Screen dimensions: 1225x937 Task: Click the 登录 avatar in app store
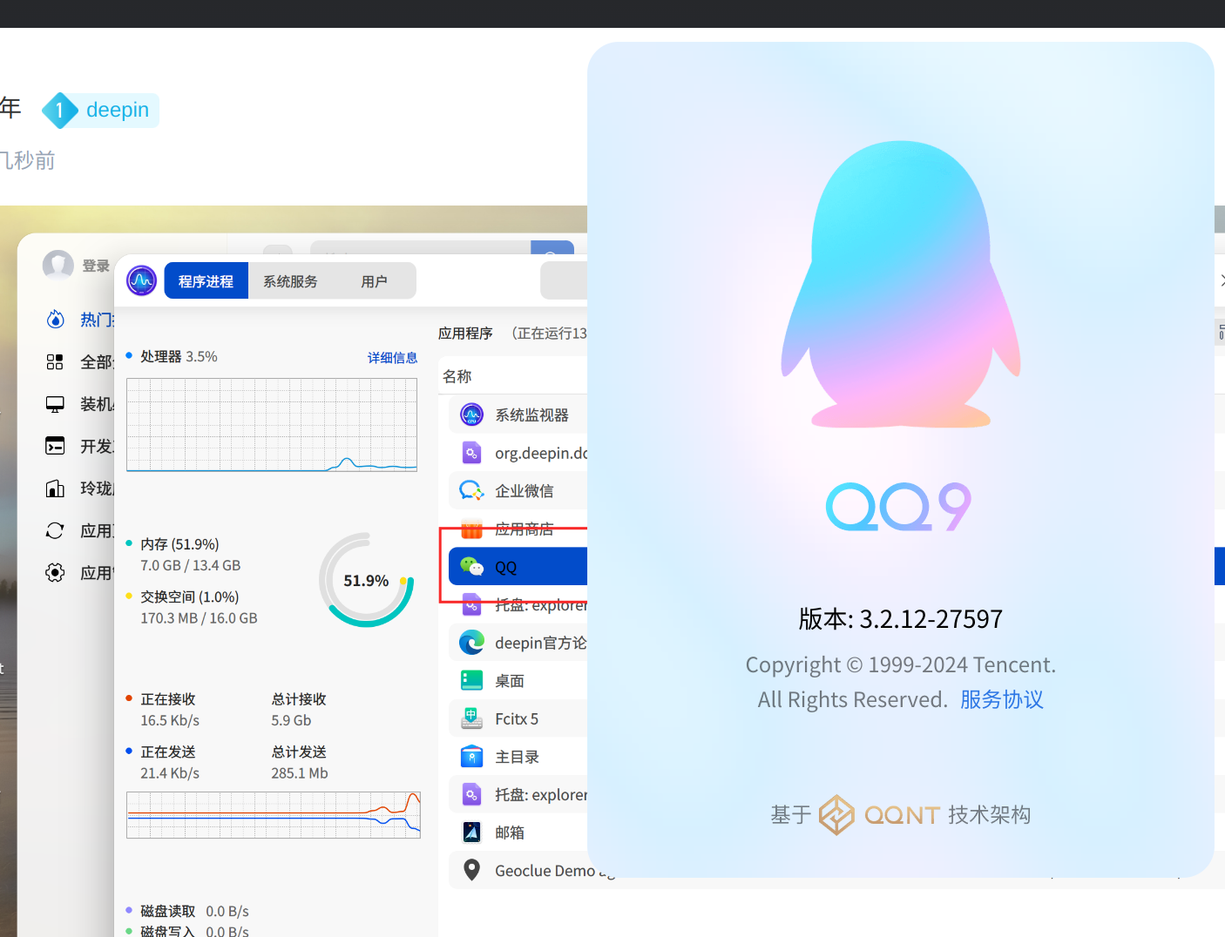tap(58, 265)
